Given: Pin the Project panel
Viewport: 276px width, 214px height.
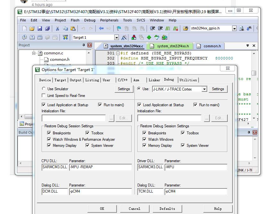Looking at the screenshot, I should tap(84, 45).
